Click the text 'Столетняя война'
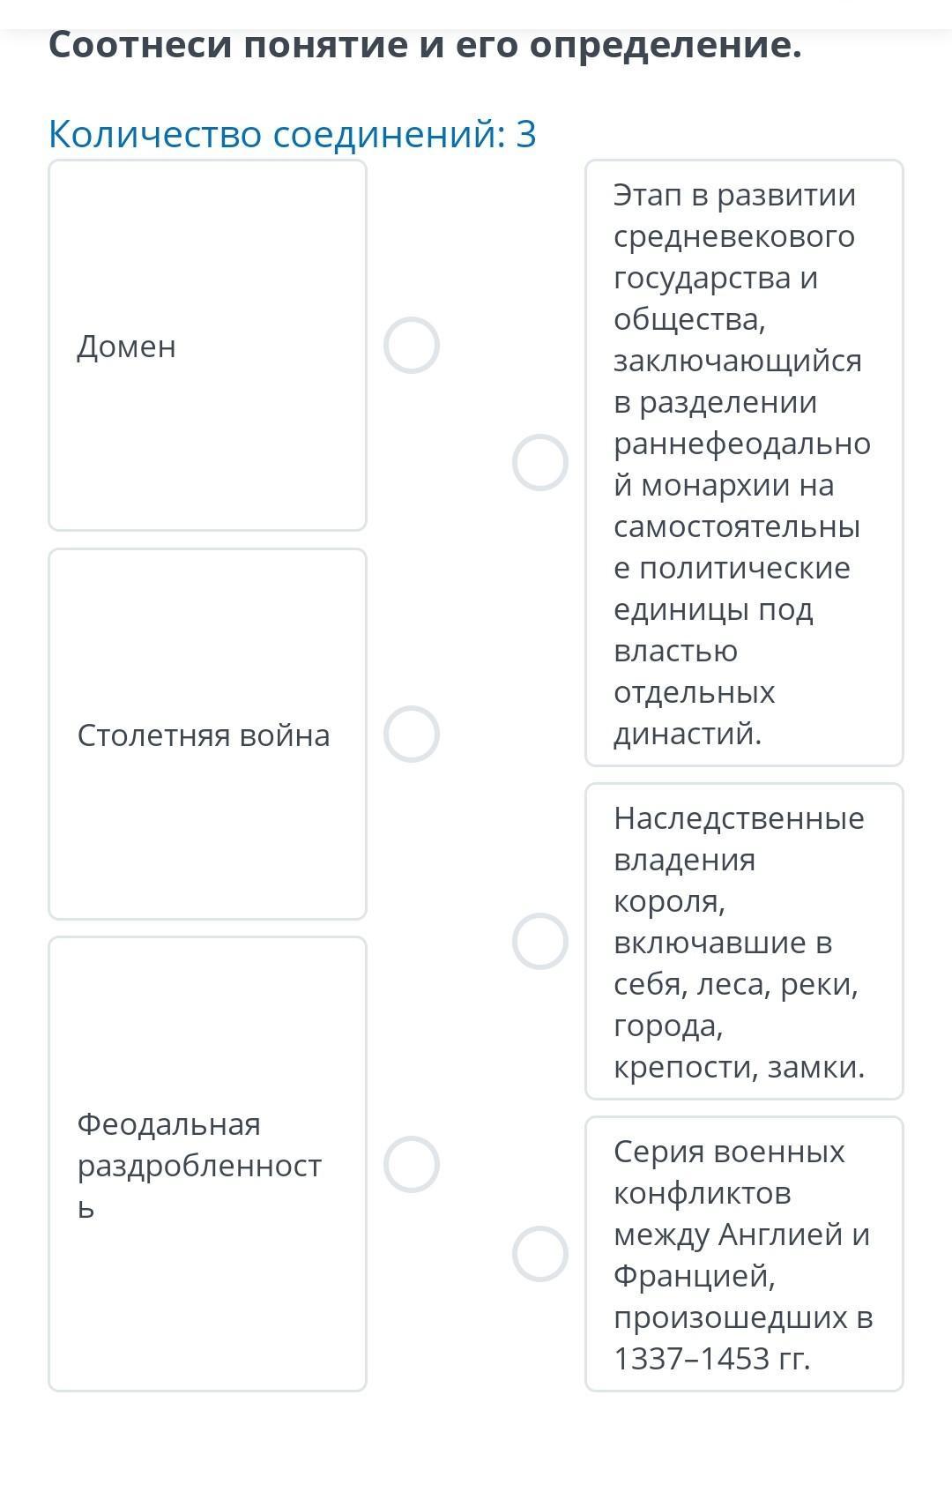Viewport: 952px width, 1492px height. tap(204, 735)
